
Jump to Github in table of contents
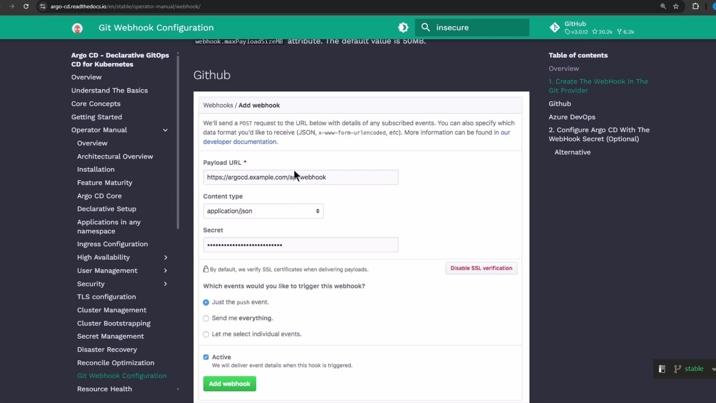tap(559, 104)
